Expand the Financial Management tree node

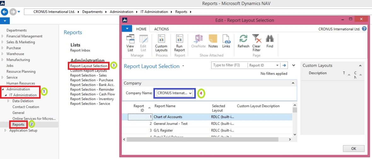tap(3, 36)
